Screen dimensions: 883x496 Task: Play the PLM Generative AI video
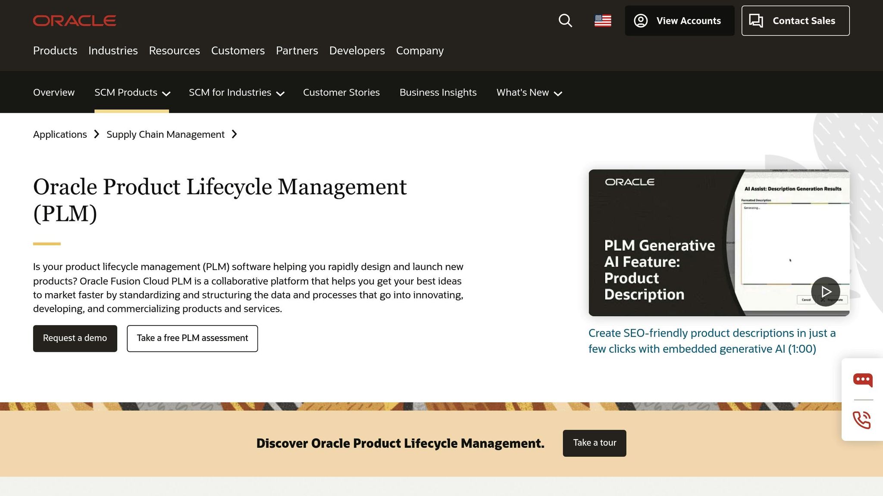(825, 291)
